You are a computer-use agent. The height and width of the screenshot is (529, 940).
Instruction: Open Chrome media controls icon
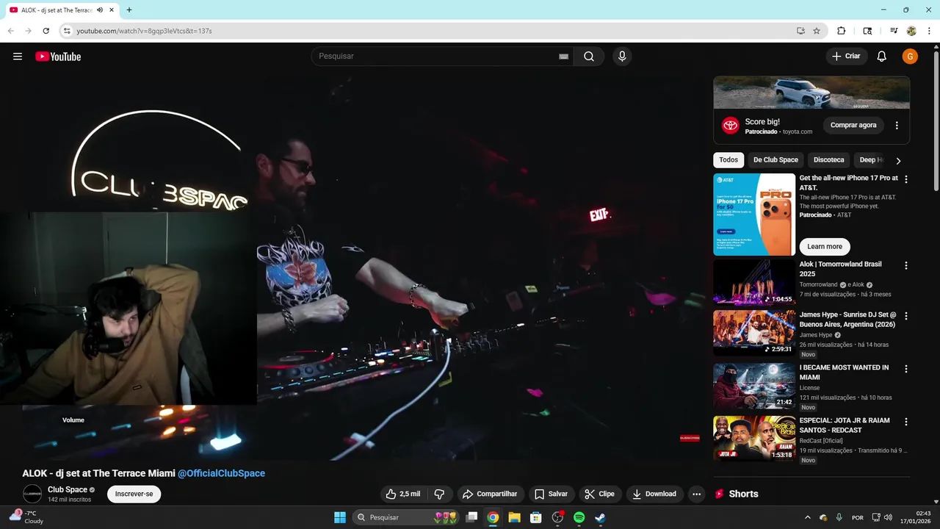[x=894, y=31]
